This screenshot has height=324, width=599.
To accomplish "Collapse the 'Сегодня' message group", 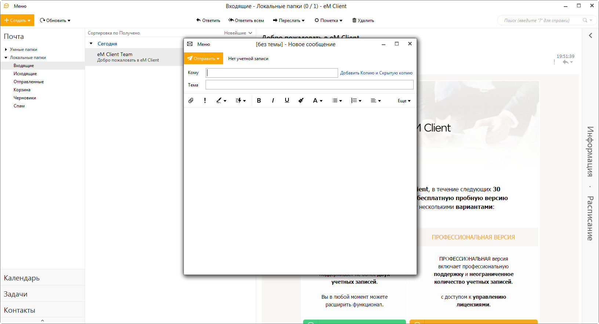I will point(91,44).
